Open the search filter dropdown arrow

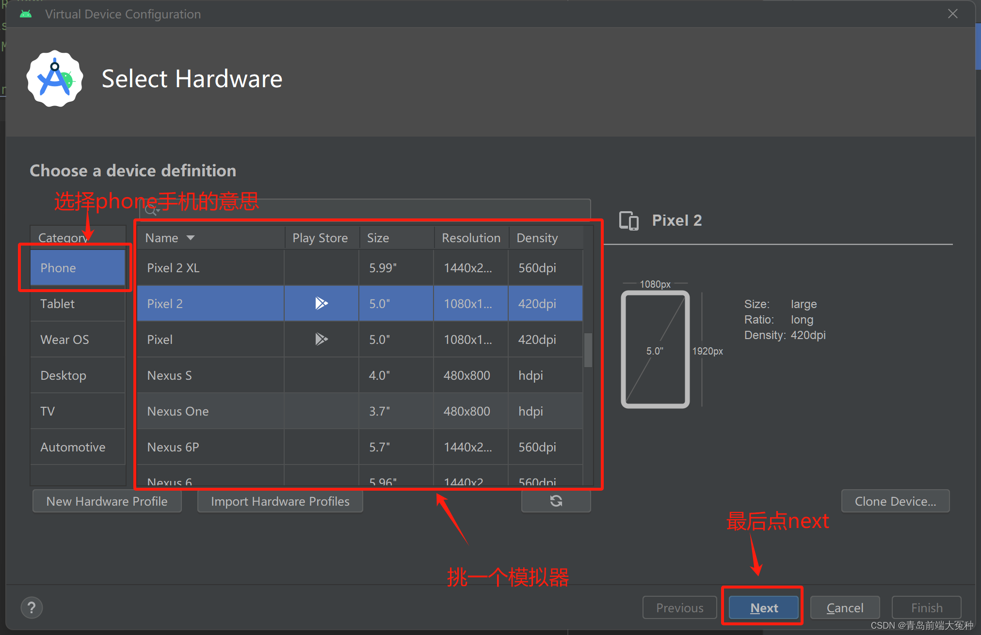[158, 211]
